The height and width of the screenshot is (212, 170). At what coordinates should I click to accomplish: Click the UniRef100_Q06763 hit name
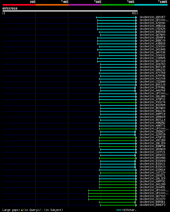pyautogui.click(x=152, y=64)
